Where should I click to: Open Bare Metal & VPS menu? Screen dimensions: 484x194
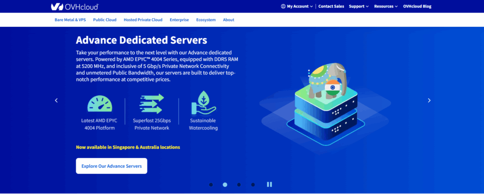click(x=70, y=20)
